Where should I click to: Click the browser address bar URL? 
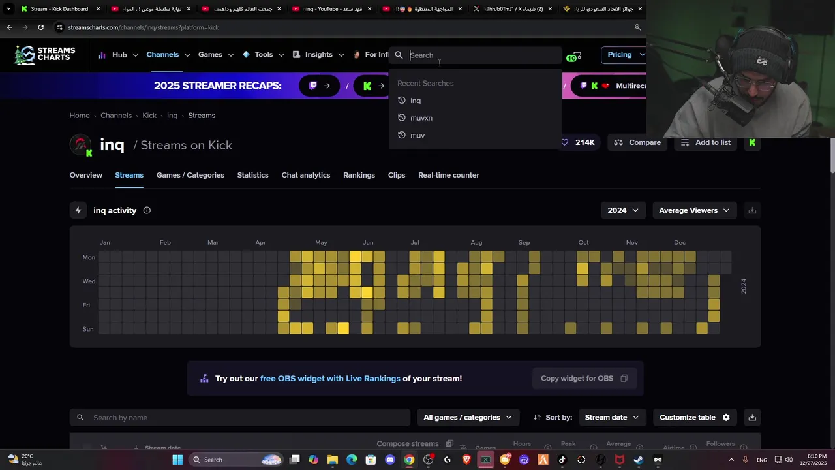[143, 27]
